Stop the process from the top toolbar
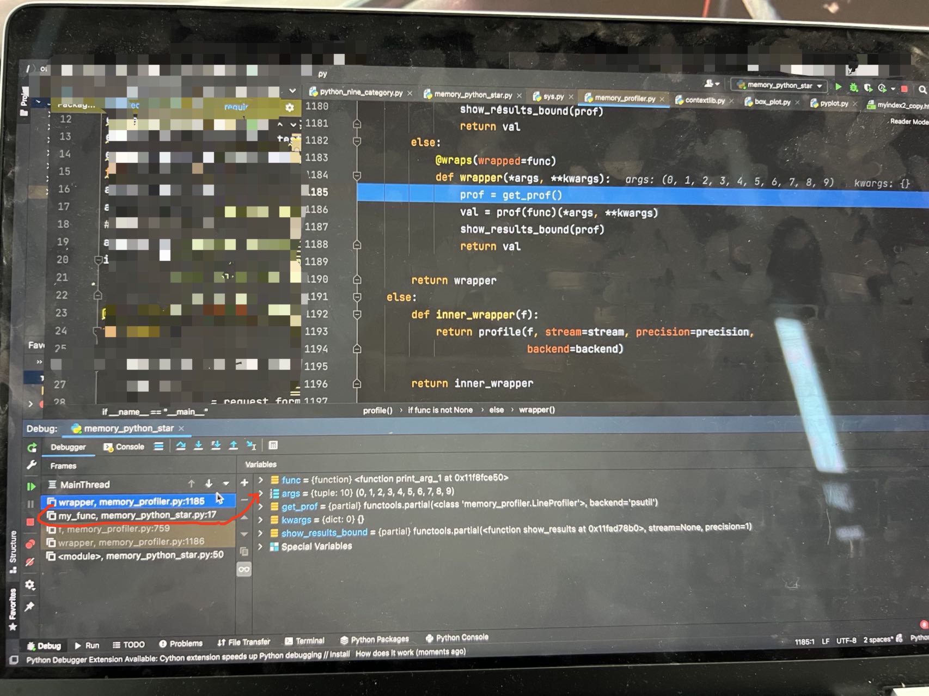 904,89
